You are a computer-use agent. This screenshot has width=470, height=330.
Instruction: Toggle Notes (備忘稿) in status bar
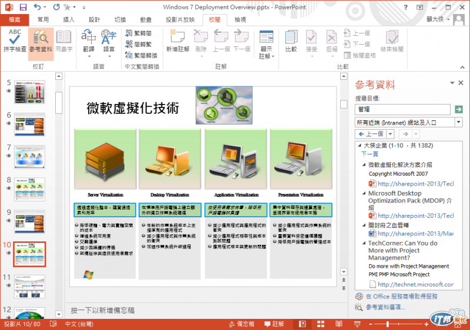click(x=241, y=324)
